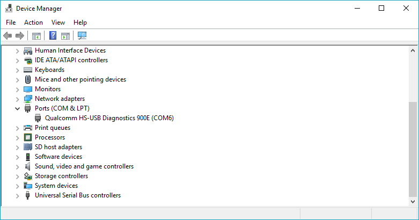419x220 pixels.
Task: Collapse the Ports (COM & LPT) node
Action: point(17,108)
